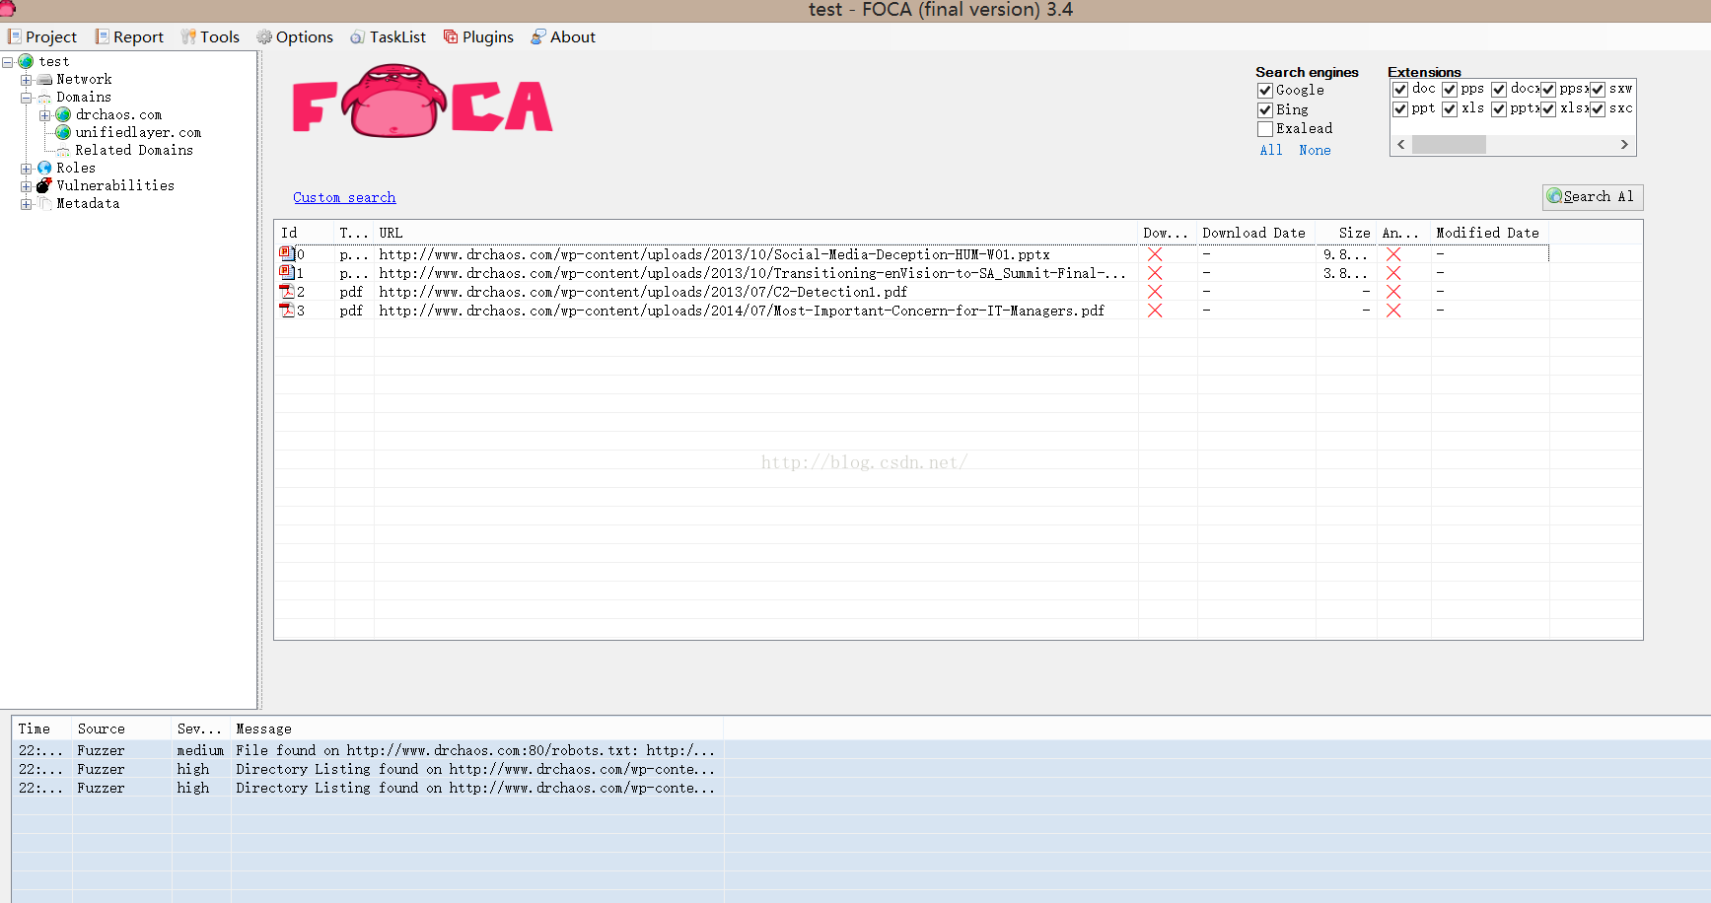Screen dimensions: 1711x903
Task: Click the FOCA mascot logo image
Action: (x=422, y=102)
